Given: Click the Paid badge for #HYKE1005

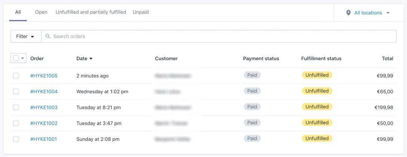Looking at the screenshot, I should tap(252, 75).
